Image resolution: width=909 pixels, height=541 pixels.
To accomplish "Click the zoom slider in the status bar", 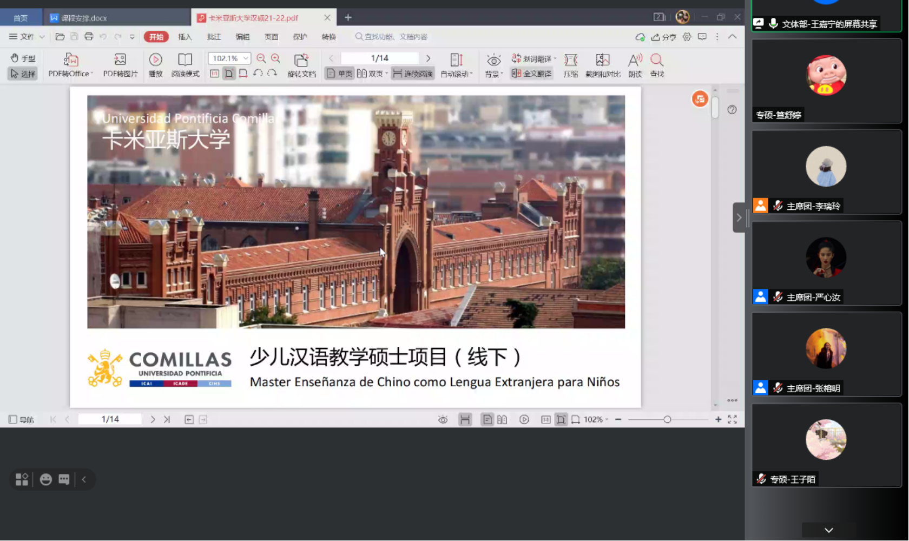I will [667, 419].
